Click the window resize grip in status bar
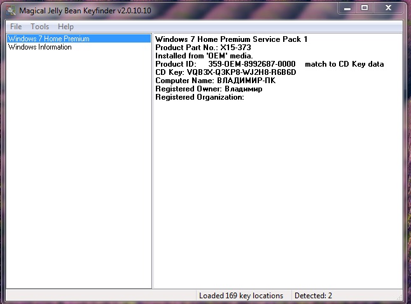 pyautogui.click(x=399, y=297)
